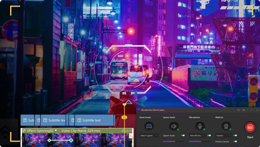
Task: Click the WebCam camera icon
Action: tap(226, 126)
